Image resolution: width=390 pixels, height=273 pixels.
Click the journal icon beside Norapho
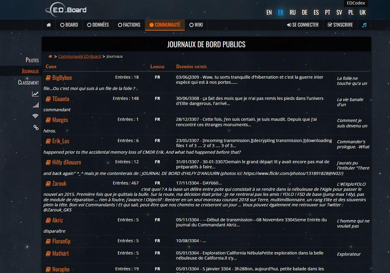click(x=48, y=269)
